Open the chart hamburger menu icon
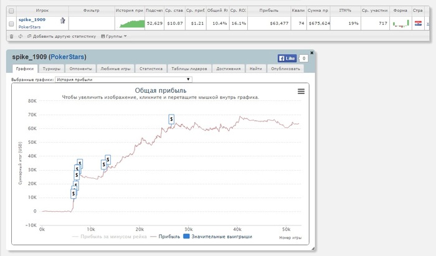The width and height of the screenshot is (436, 256). (x=301, y=91)
